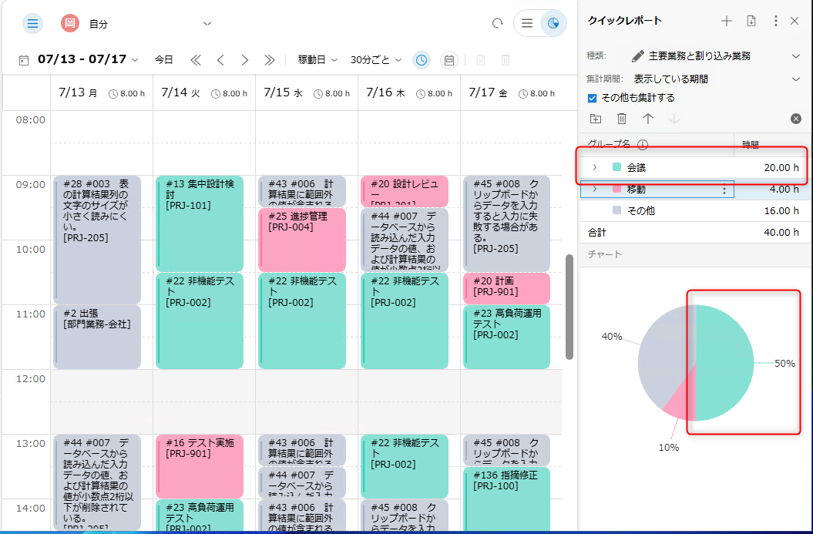Image resolution: width=813 pixels, height=534 pixels.
Task: Click the チャート section label
Action: click(605, 254)
